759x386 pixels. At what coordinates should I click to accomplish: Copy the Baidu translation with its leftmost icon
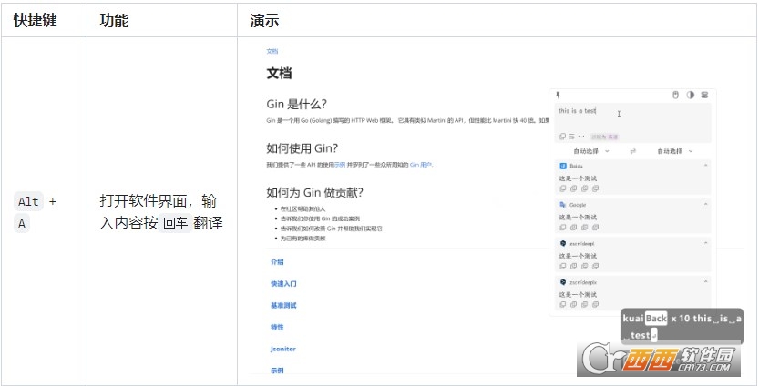[x=562, y=188]
